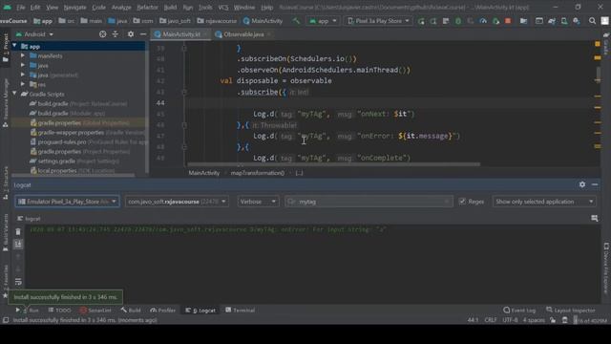The image size is (611, 344).
Task: Collapse the app module node
Action: pyautogui.click(x=15, y=46)
